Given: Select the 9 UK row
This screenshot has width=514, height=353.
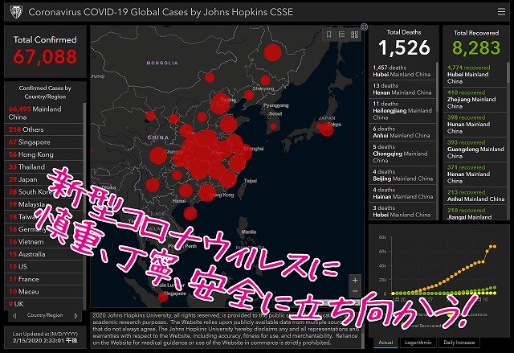Looking at the screenshot, I should (43, 304).
